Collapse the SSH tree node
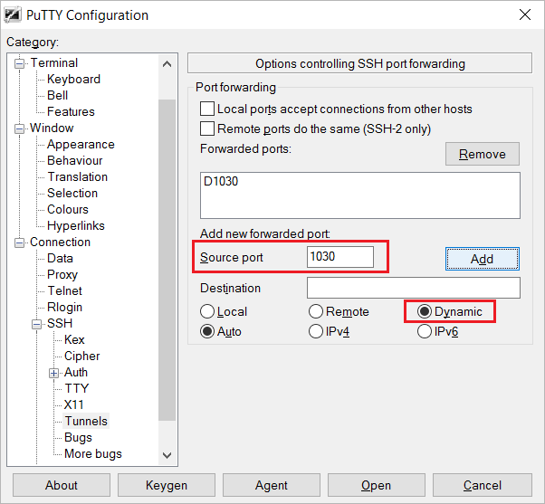Viewport: 545px width, 504px height. coord(36,325)
